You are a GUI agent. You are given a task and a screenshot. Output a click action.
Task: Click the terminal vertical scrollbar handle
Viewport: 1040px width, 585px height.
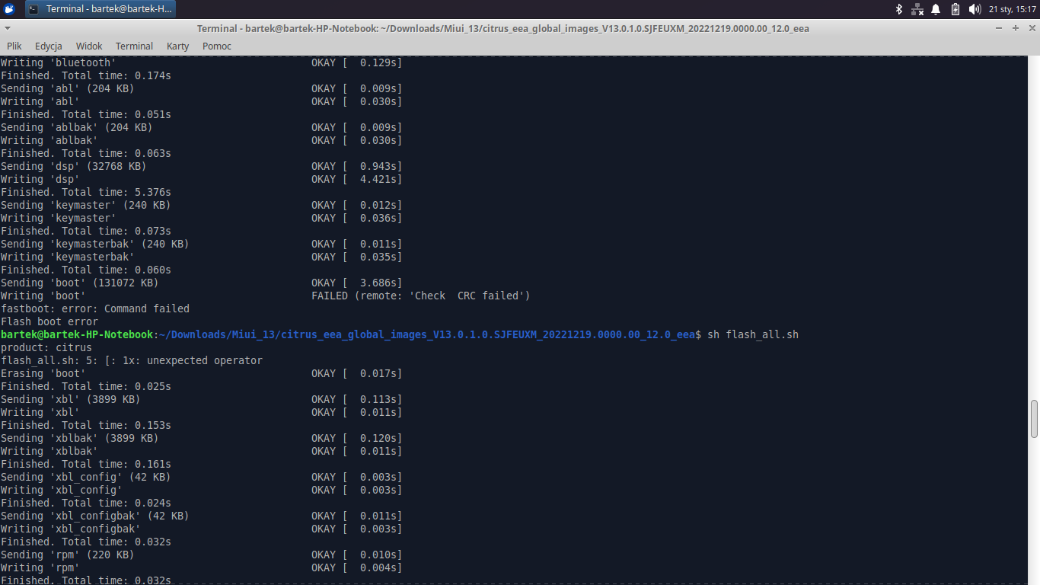click(1034, 419)
